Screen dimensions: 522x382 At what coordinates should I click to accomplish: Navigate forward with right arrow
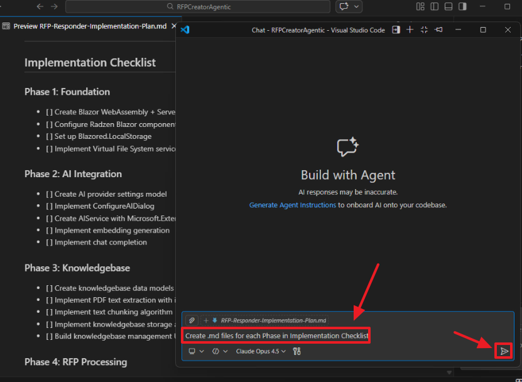click(54, 7)
